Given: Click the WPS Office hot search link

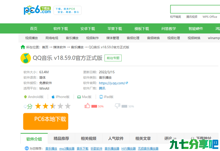Looking at the screenshot, I should coord(210,17).
